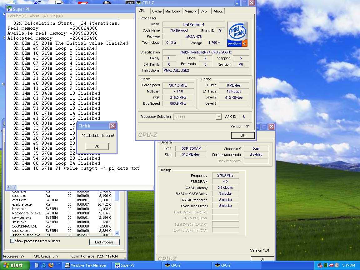Click FSB:DRAM 4:5 value field
This screenshot has height=270, width=360.
[225, 181]
